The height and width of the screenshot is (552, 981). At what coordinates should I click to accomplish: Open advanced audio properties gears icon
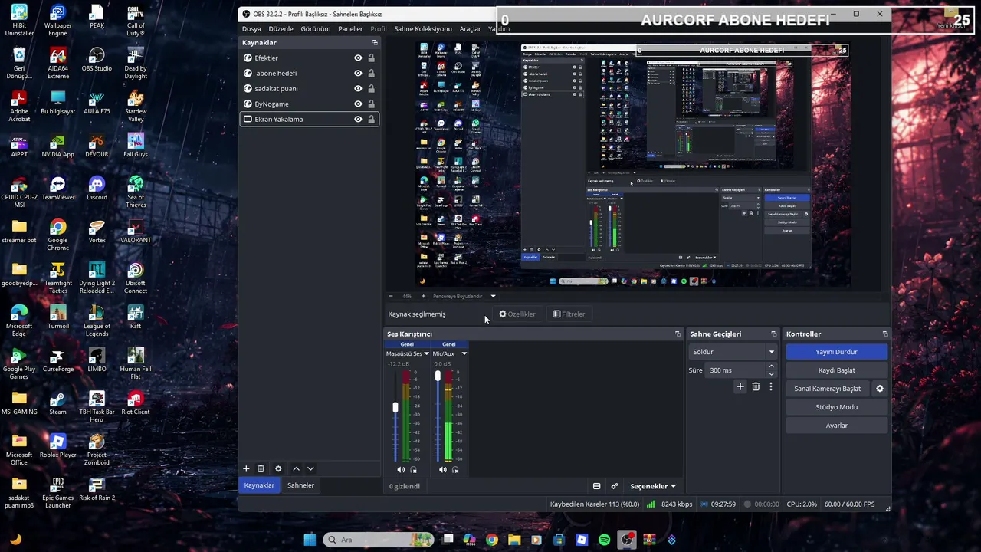click(614, 486)
